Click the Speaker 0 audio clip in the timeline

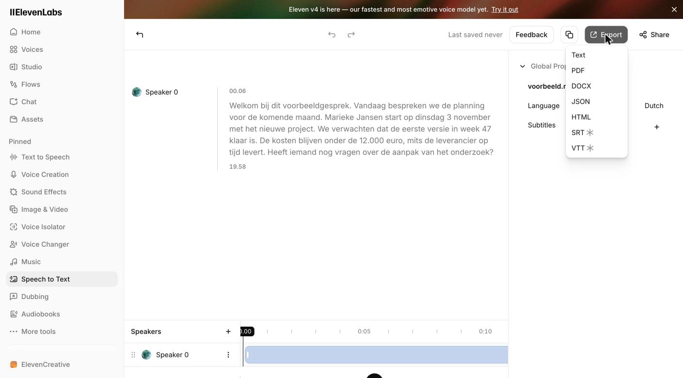(376, 355)
